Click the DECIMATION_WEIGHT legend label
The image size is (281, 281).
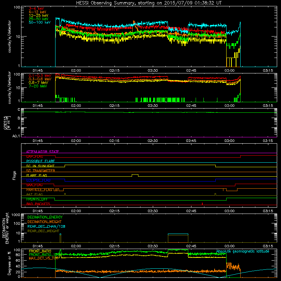point(45,222)
